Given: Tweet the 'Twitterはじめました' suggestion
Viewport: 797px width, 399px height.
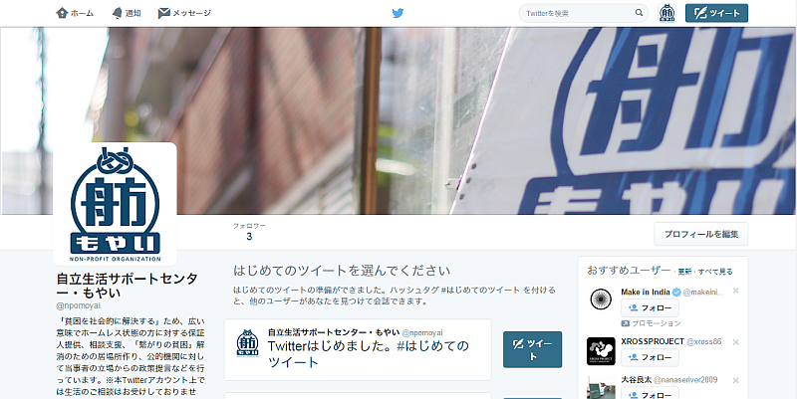Looking at the screenshot, I should (532, 350).
